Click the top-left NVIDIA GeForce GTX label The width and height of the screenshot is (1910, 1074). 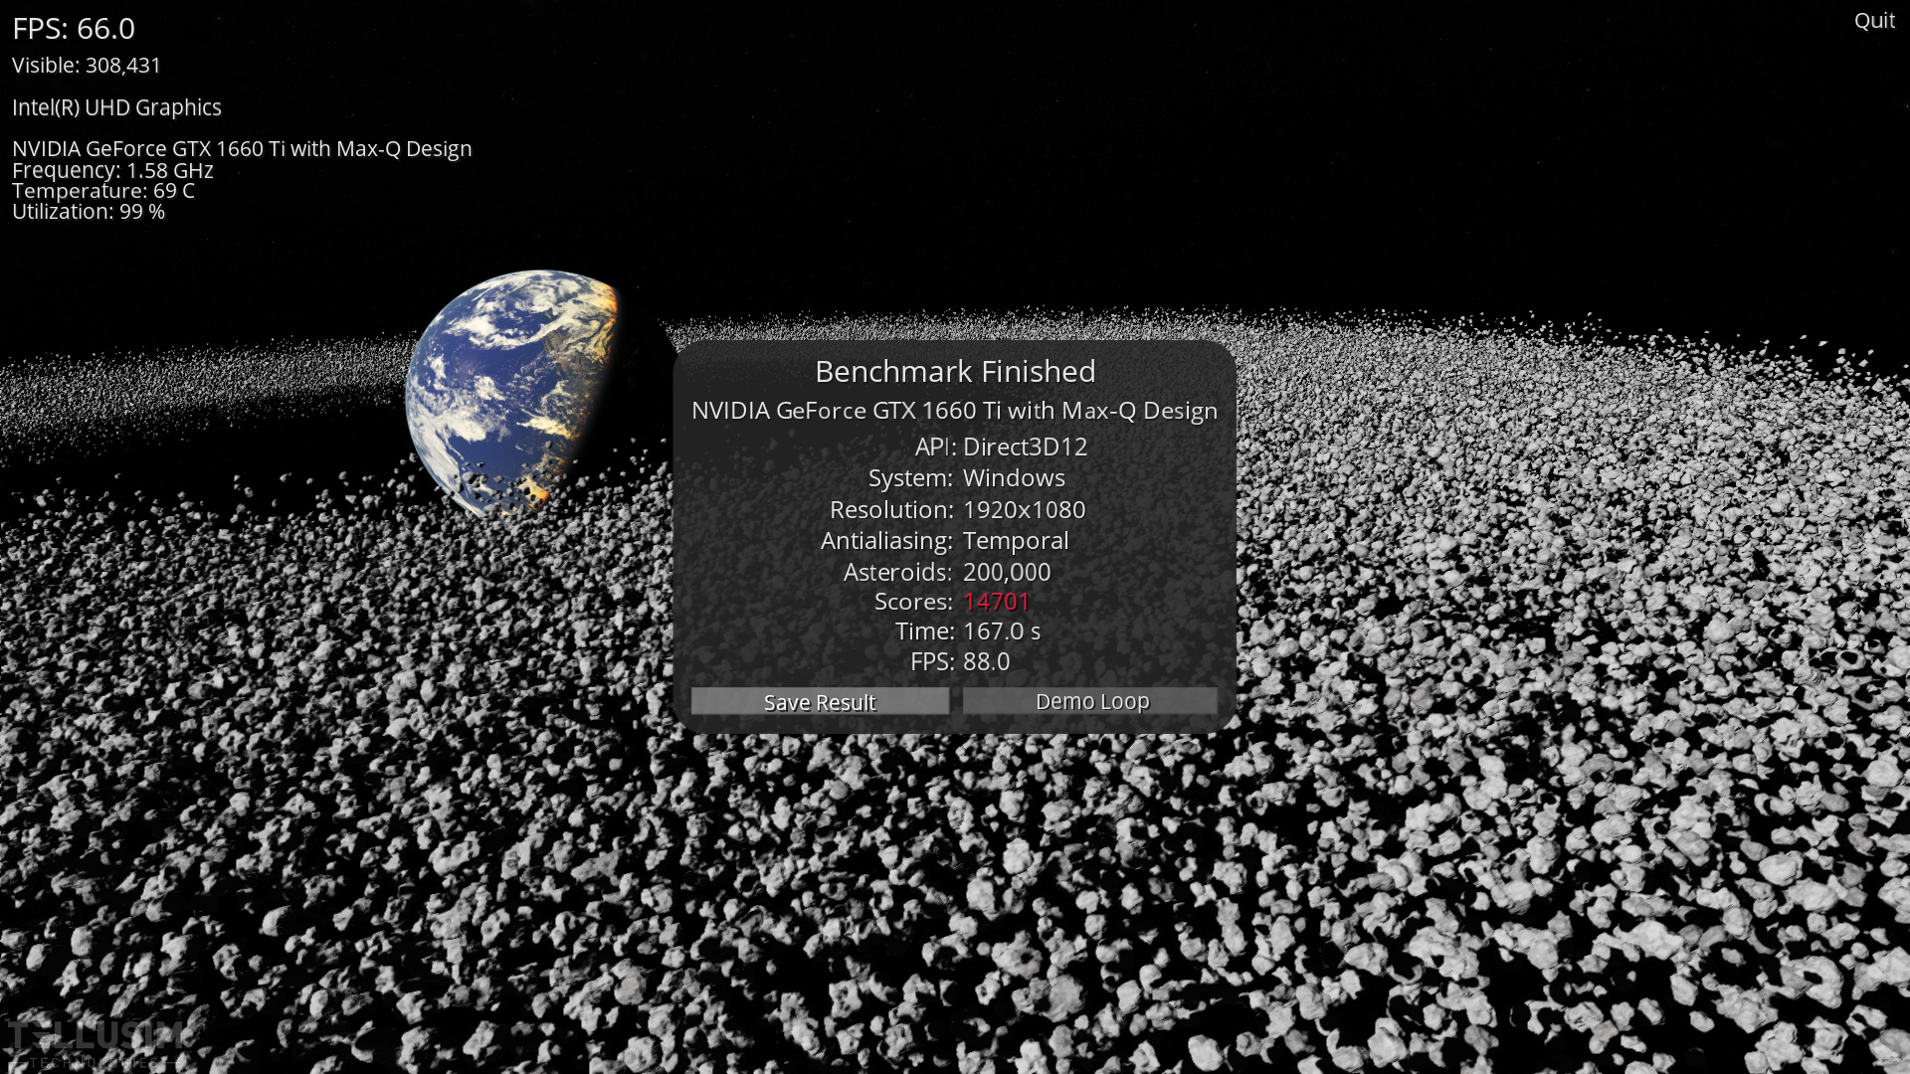coord(242,148)
